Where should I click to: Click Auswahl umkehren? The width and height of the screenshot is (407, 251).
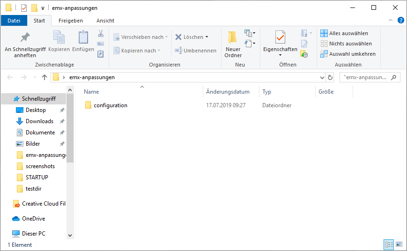[x=348, y=54]
